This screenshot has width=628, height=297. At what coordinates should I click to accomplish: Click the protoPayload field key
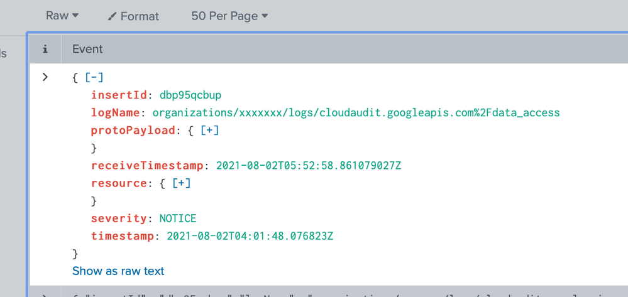(x=133, y=130)
